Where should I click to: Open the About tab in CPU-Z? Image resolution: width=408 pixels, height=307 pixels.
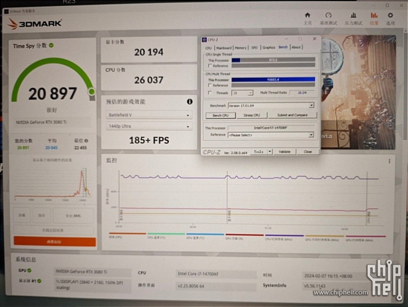[296, 47]
